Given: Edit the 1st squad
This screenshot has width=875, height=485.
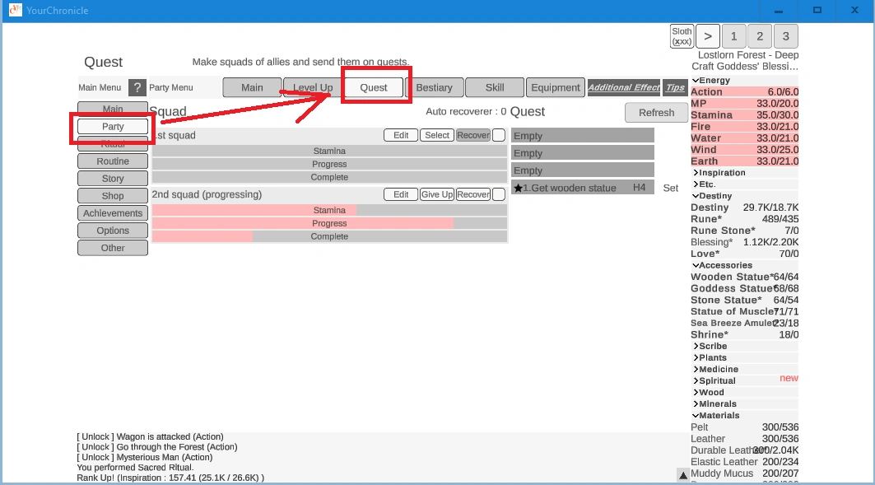Looking at the screenshot, I should click(x=401, y=135).
